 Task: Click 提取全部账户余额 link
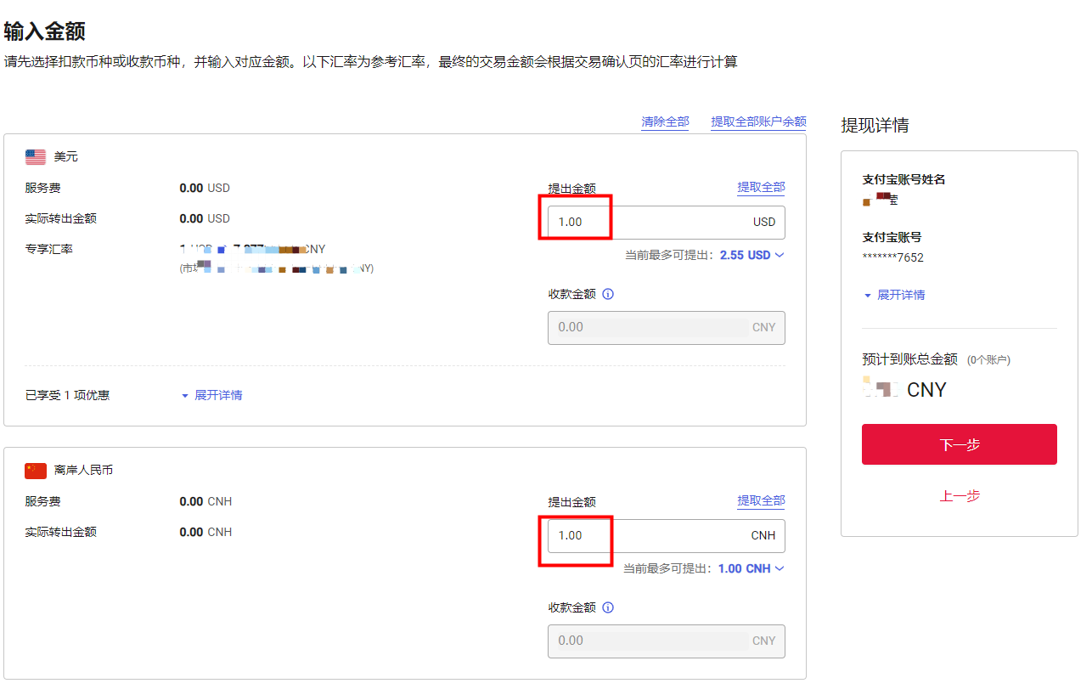pos(758,121)
